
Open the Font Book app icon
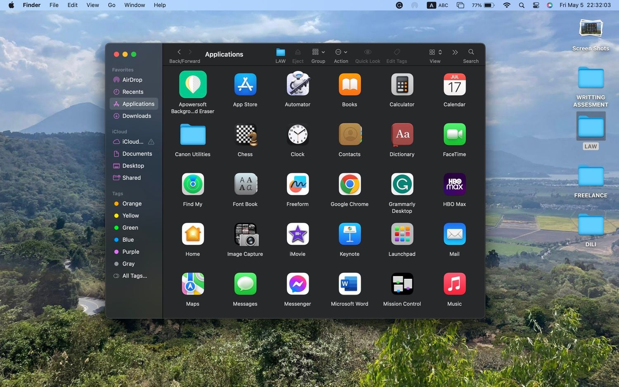click(245, 184)
